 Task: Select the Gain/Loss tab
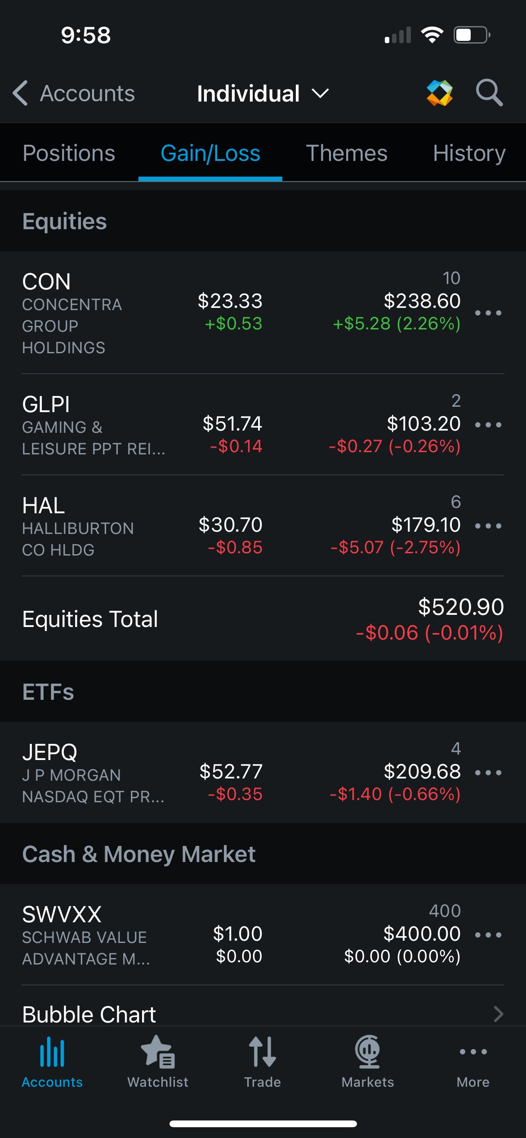click(210, 153)
